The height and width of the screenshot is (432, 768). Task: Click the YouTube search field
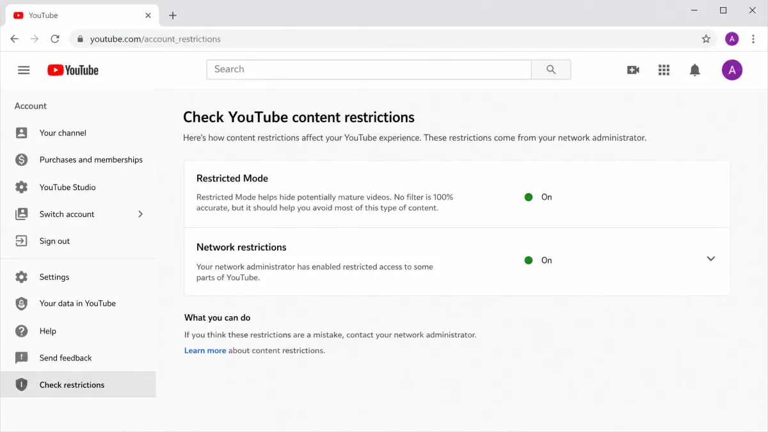point(369,70)
